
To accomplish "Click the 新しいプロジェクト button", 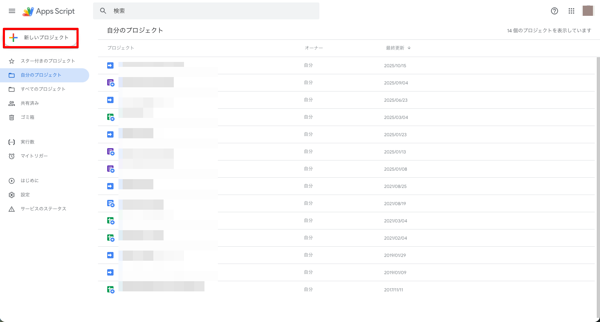I will (x=41, y=38).
